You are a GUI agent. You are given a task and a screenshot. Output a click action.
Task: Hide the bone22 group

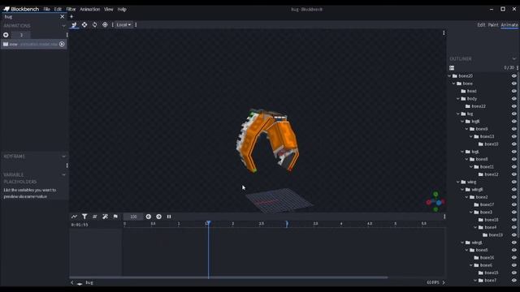point(514,106)
